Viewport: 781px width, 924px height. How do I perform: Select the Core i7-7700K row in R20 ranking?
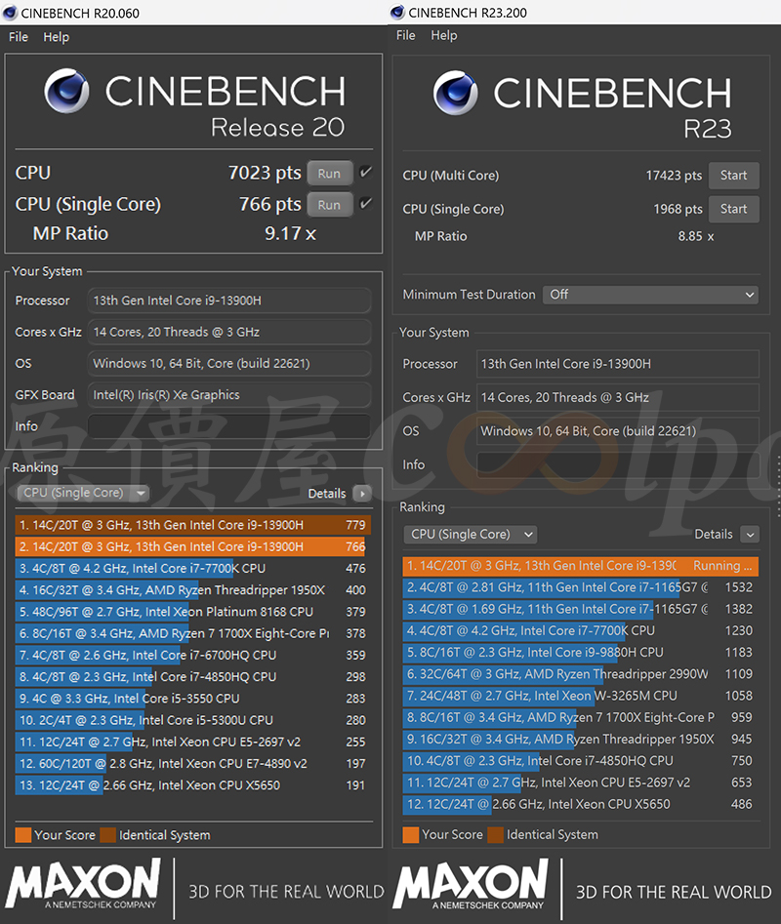[193, 568]
